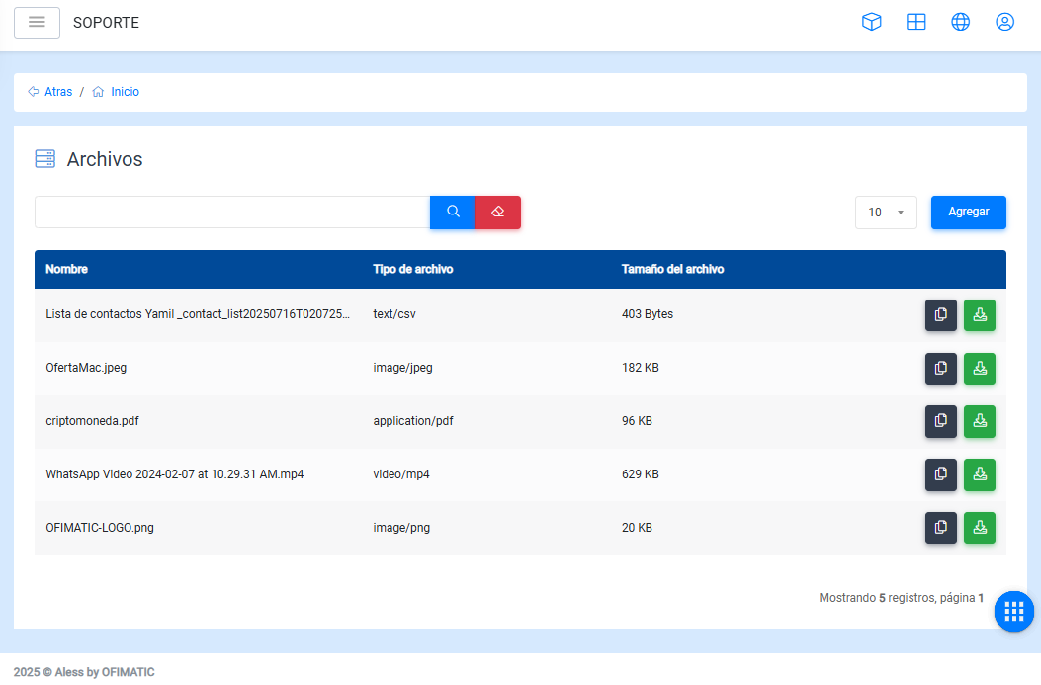1041x685 pixels.
Task: Open the grid layout icon in header
Action: tap(916, 22)
